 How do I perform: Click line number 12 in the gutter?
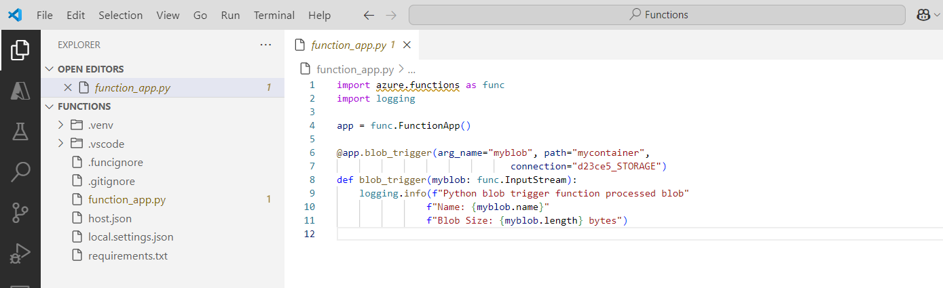(310, 234)
